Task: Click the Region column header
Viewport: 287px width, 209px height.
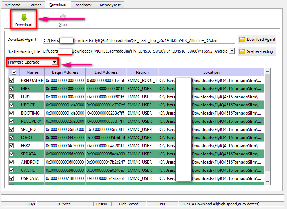Action: coord(142,72)
